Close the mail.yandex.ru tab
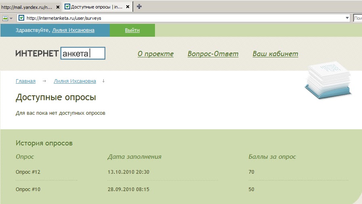362x204 pixels. (58, 7)
